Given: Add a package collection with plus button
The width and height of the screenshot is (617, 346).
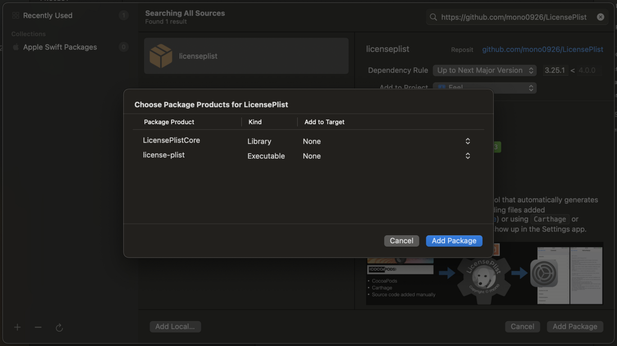Looking at the screenshot, I should tap(17, 327).
